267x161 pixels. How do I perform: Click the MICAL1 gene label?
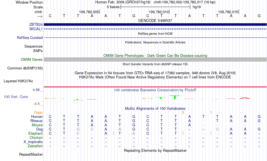(x=36, y=29)
